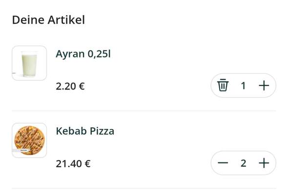Click the Ayran quantity number 1

coord(244,86)
